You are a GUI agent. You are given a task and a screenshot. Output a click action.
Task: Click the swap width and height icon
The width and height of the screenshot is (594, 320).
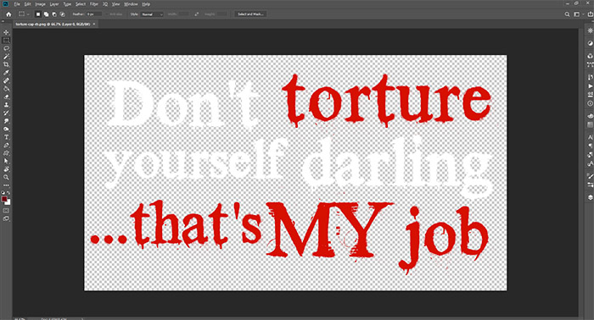point(196,14)
